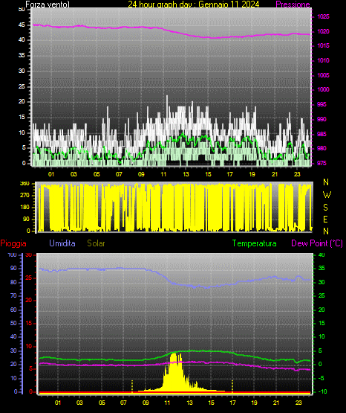Click the red 25 rain axis value
The image size is (346, 413).
tap(29, 278)
